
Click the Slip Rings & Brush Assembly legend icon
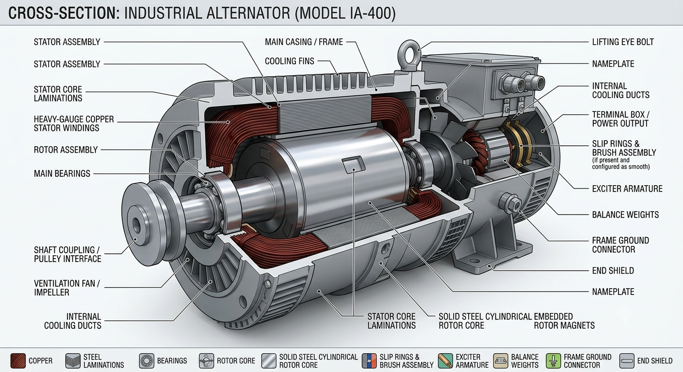click(369, 361)
